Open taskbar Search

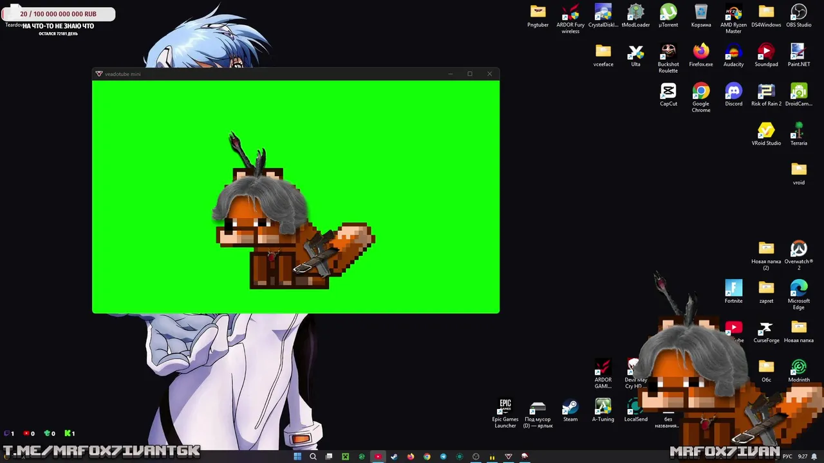[313, 457]
